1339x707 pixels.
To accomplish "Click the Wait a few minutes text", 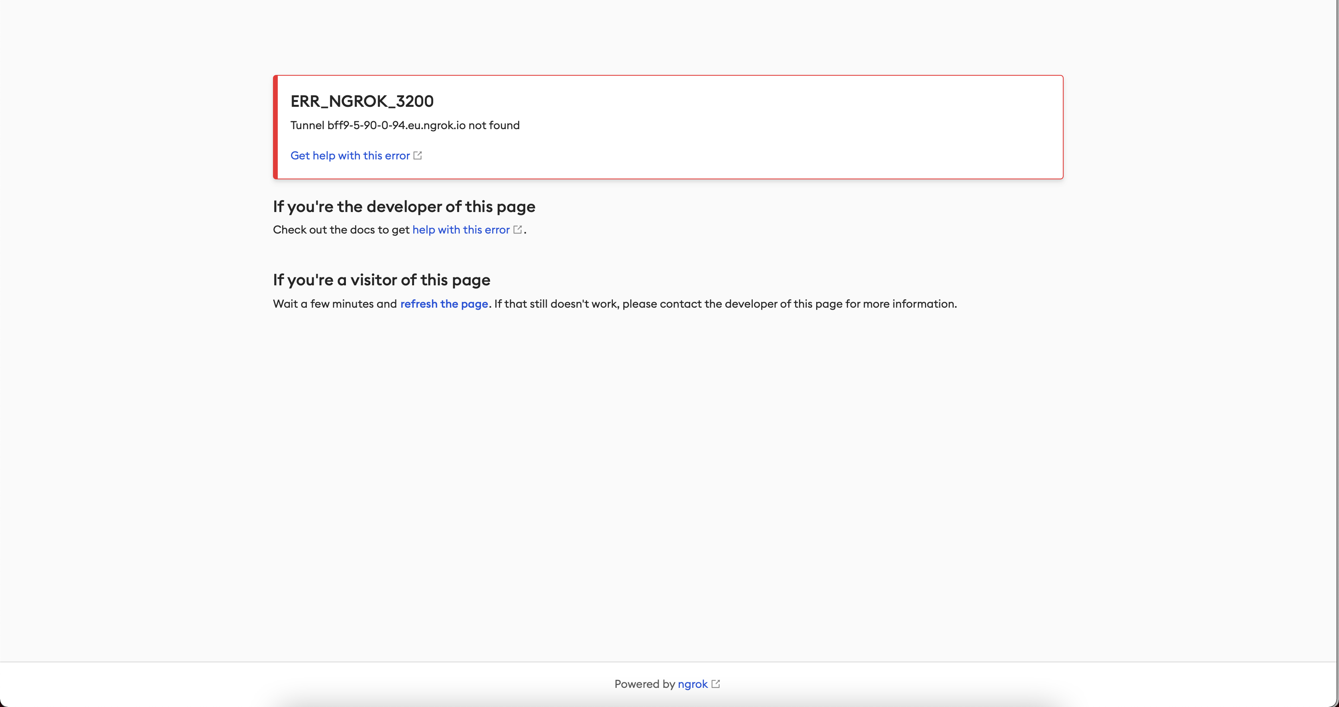I will (335, 304).
